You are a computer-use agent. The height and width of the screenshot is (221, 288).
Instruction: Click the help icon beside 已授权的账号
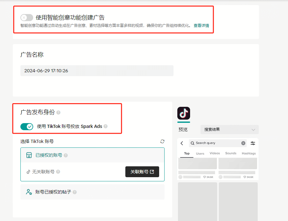click(66, 155)
